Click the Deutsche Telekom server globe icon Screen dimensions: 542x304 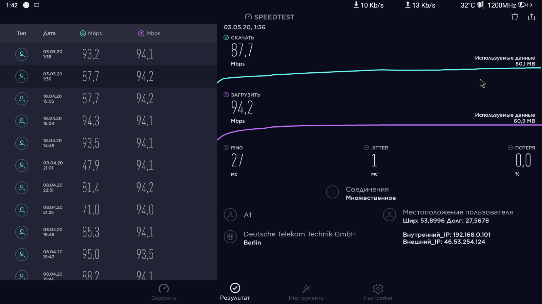click(x=230, y=237)
